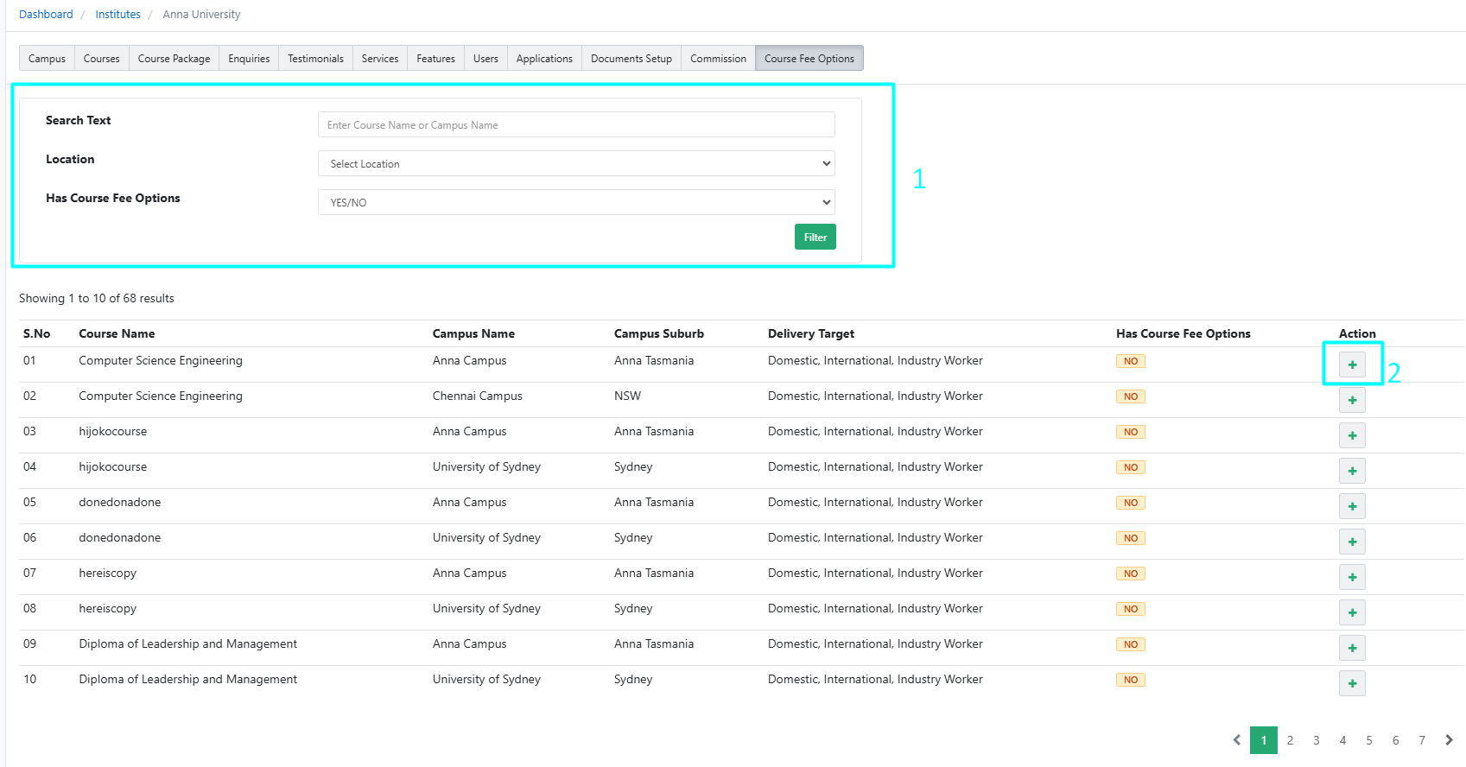Add fee option for row 06 donedonadone
1466x767 pixels.
[1352, 542]
